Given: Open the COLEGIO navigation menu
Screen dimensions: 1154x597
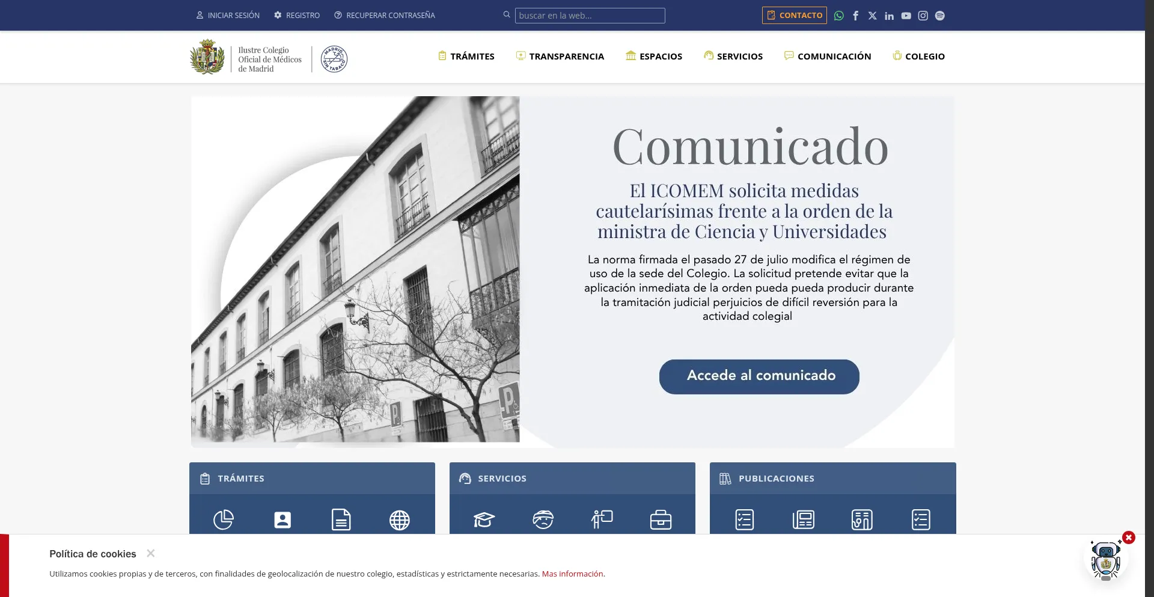Looking at the screenshot, I should tap(918, 56).
